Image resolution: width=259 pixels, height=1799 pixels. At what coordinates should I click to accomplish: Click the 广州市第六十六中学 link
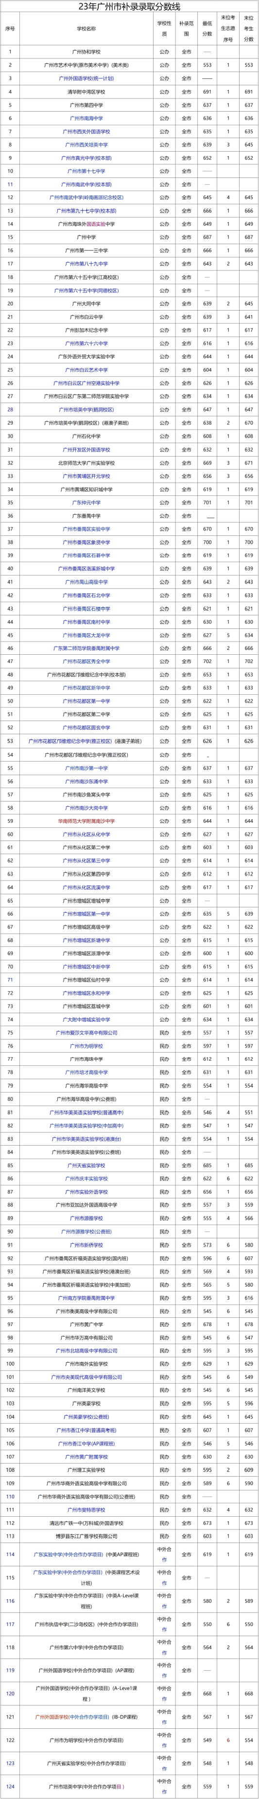tap(86, 344)
